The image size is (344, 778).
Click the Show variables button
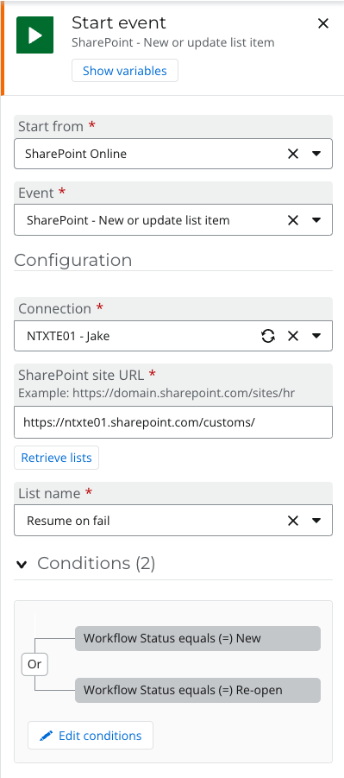[125, 71]
